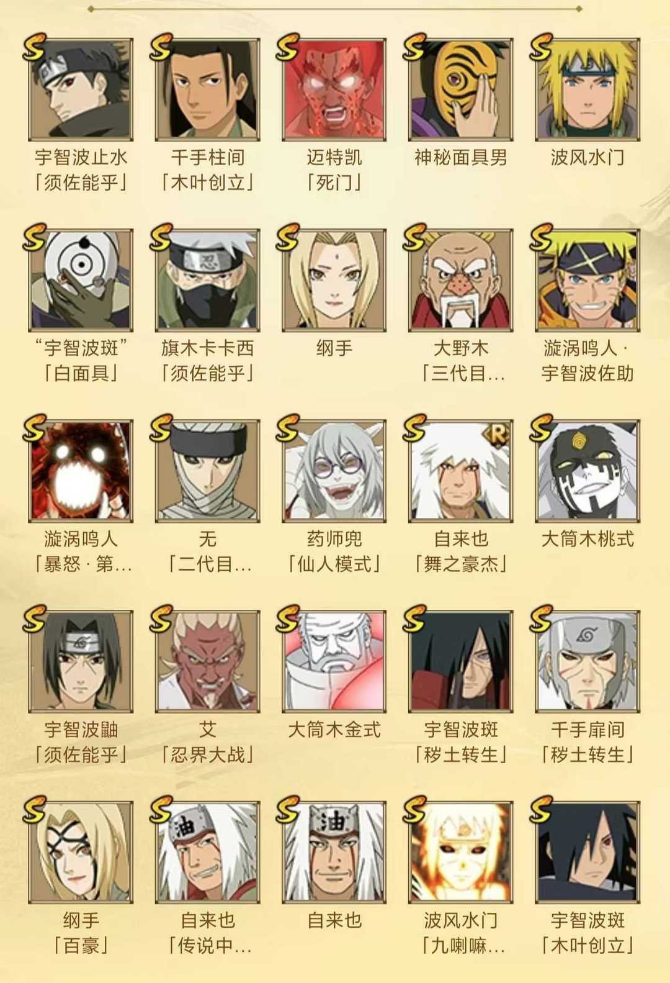Open the 神秘面具男 orange mask portrait

click(460, 89)
